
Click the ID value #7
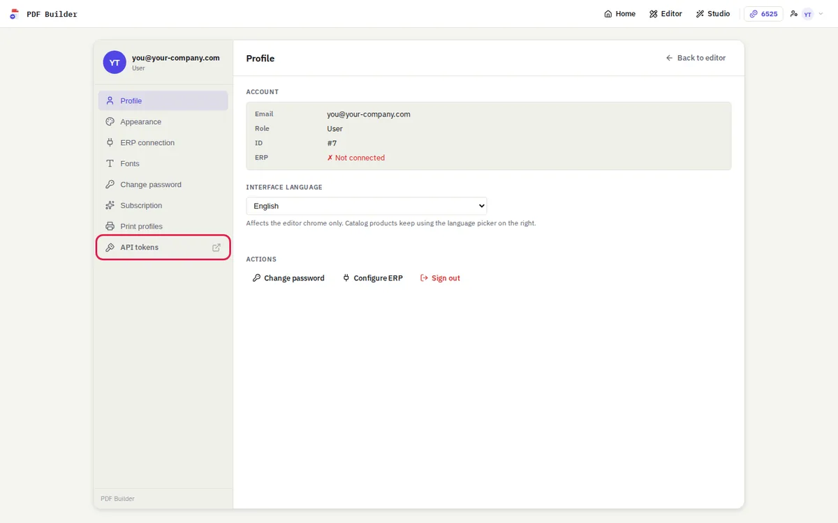[x=332, y=143]
